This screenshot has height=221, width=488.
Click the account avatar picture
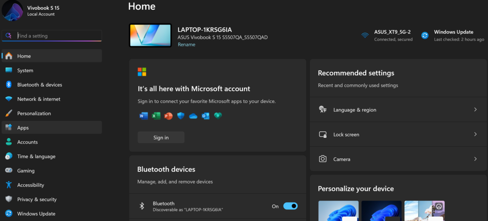(12, 10)
